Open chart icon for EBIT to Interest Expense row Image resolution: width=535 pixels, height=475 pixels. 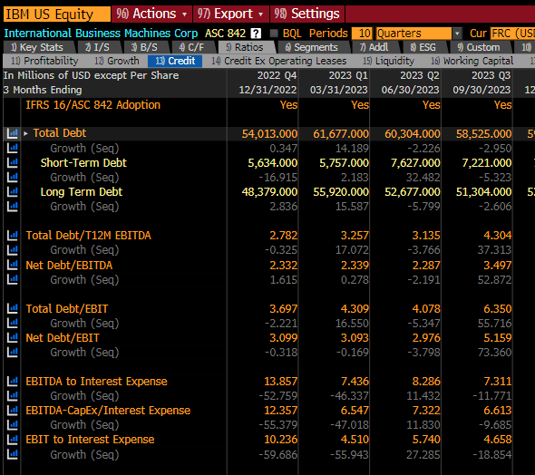click(x=13, y=440)
